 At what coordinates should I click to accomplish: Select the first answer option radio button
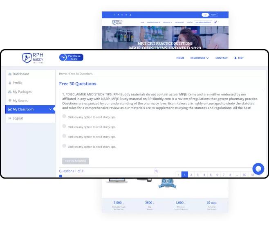point(64,116)
